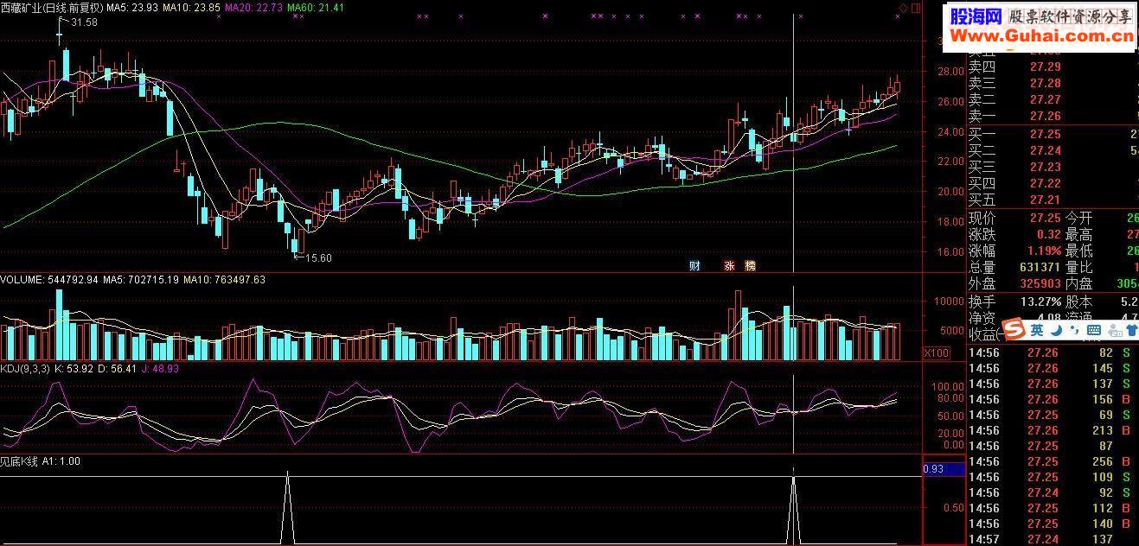The image size is (1139, 546).
Task: Click volume MA5: 702715.19 label
Action: pos(141,280)
